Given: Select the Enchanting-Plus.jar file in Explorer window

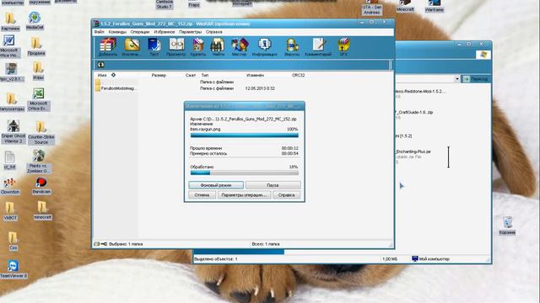Looking at the screenshot, I should (413, 151).
